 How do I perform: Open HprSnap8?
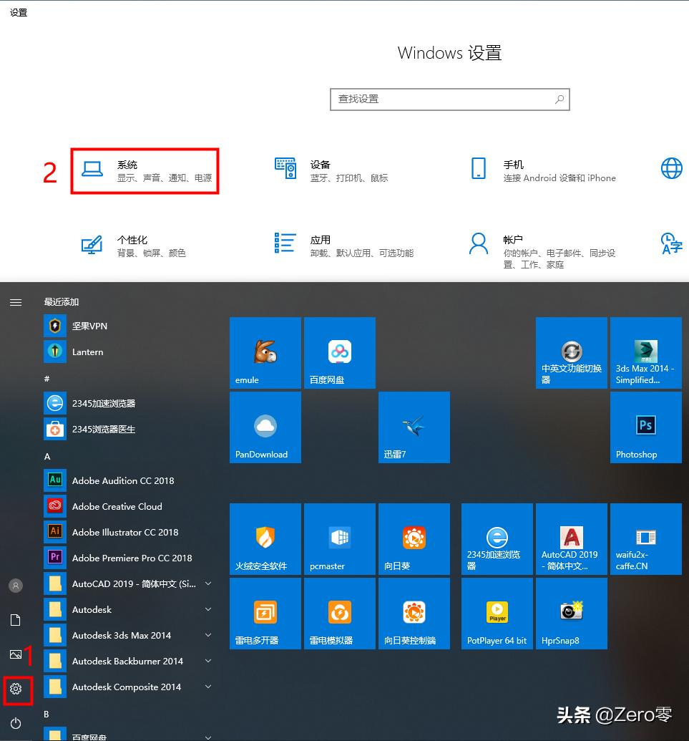tap(571, 613)
